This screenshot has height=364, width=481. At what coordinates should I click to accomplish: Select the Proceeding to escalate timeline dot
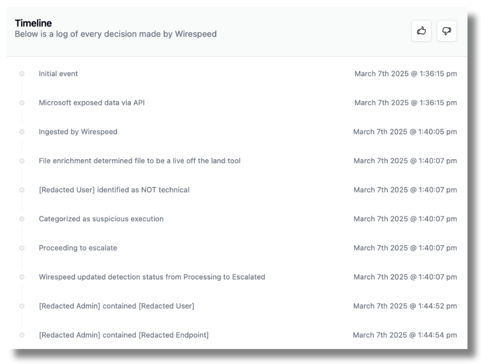21,248
